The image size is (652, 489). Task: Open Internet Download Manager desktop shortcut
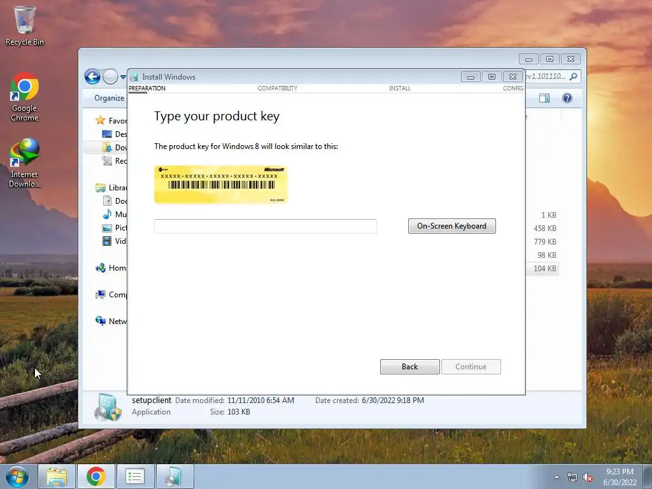pyautogui.click(x=25, y=163)
